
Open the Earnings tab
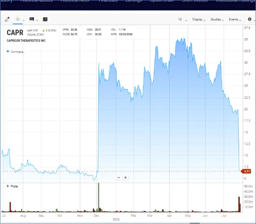coord(133,1)
